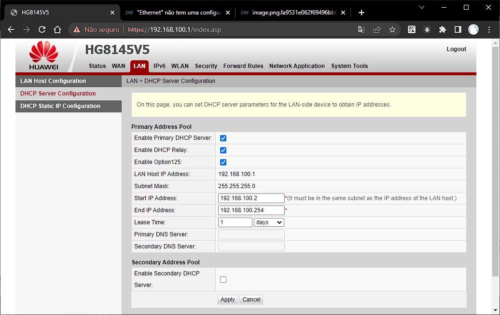Log out of the router
500x315 pixels.
click(456, 49)
